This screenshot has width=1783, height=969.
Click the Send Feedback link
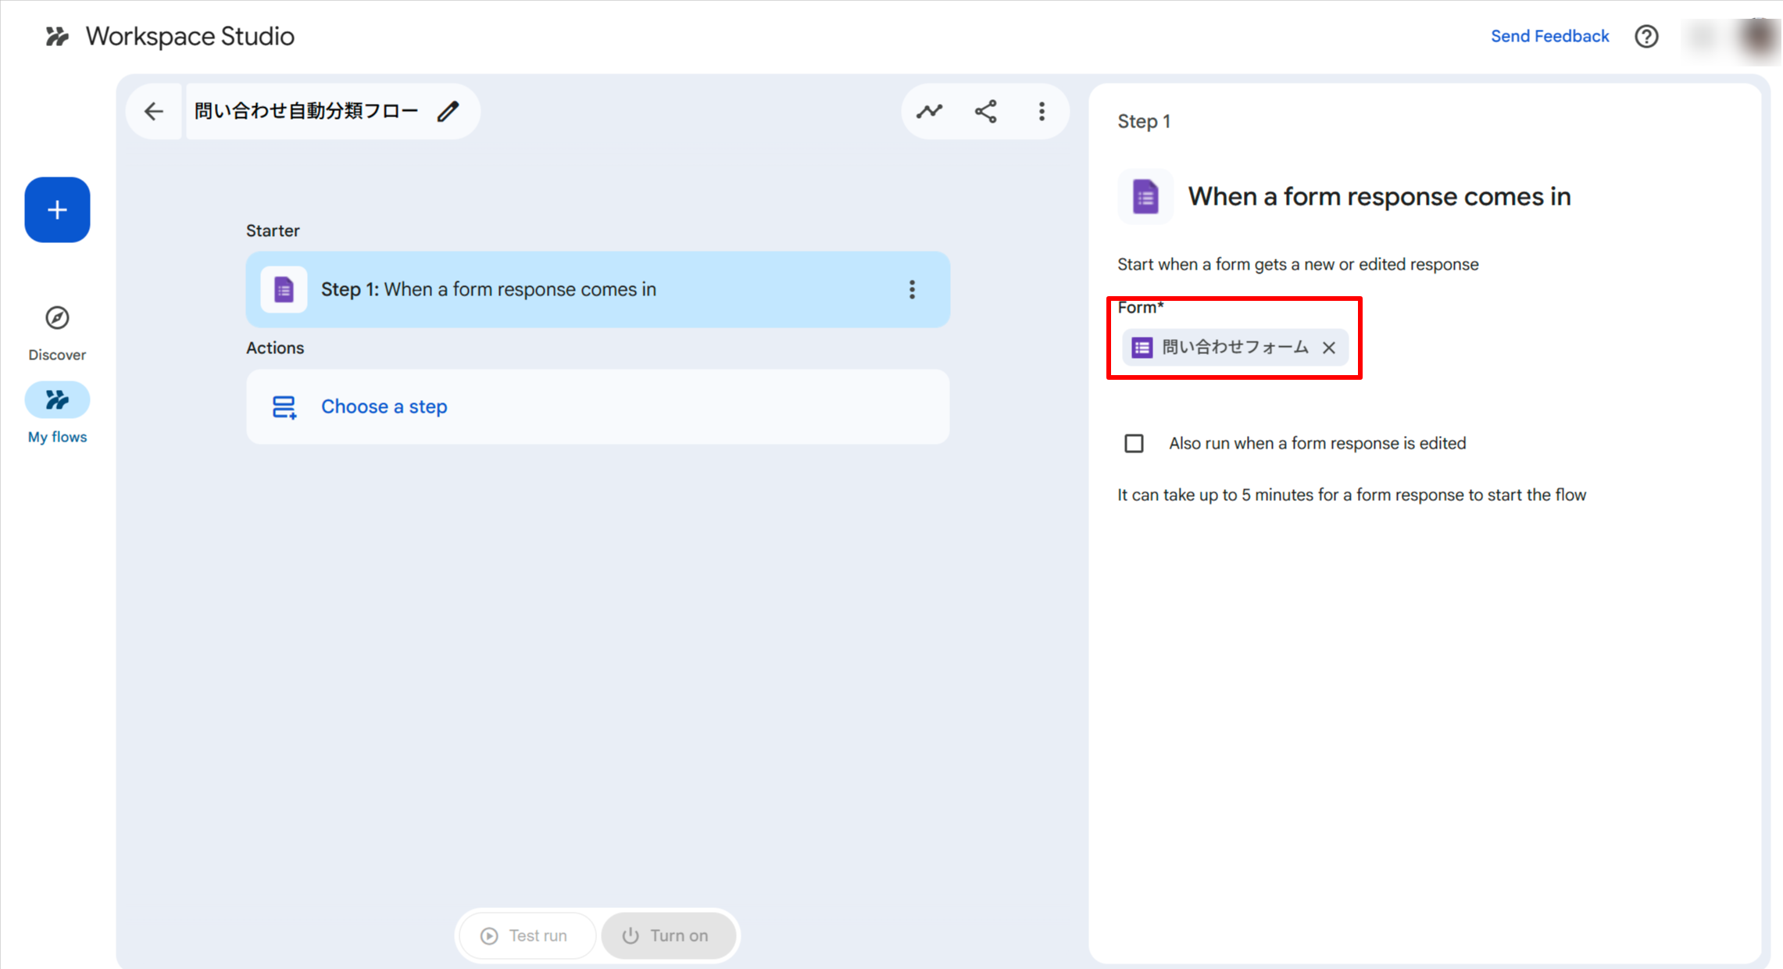click(1549, 37)
